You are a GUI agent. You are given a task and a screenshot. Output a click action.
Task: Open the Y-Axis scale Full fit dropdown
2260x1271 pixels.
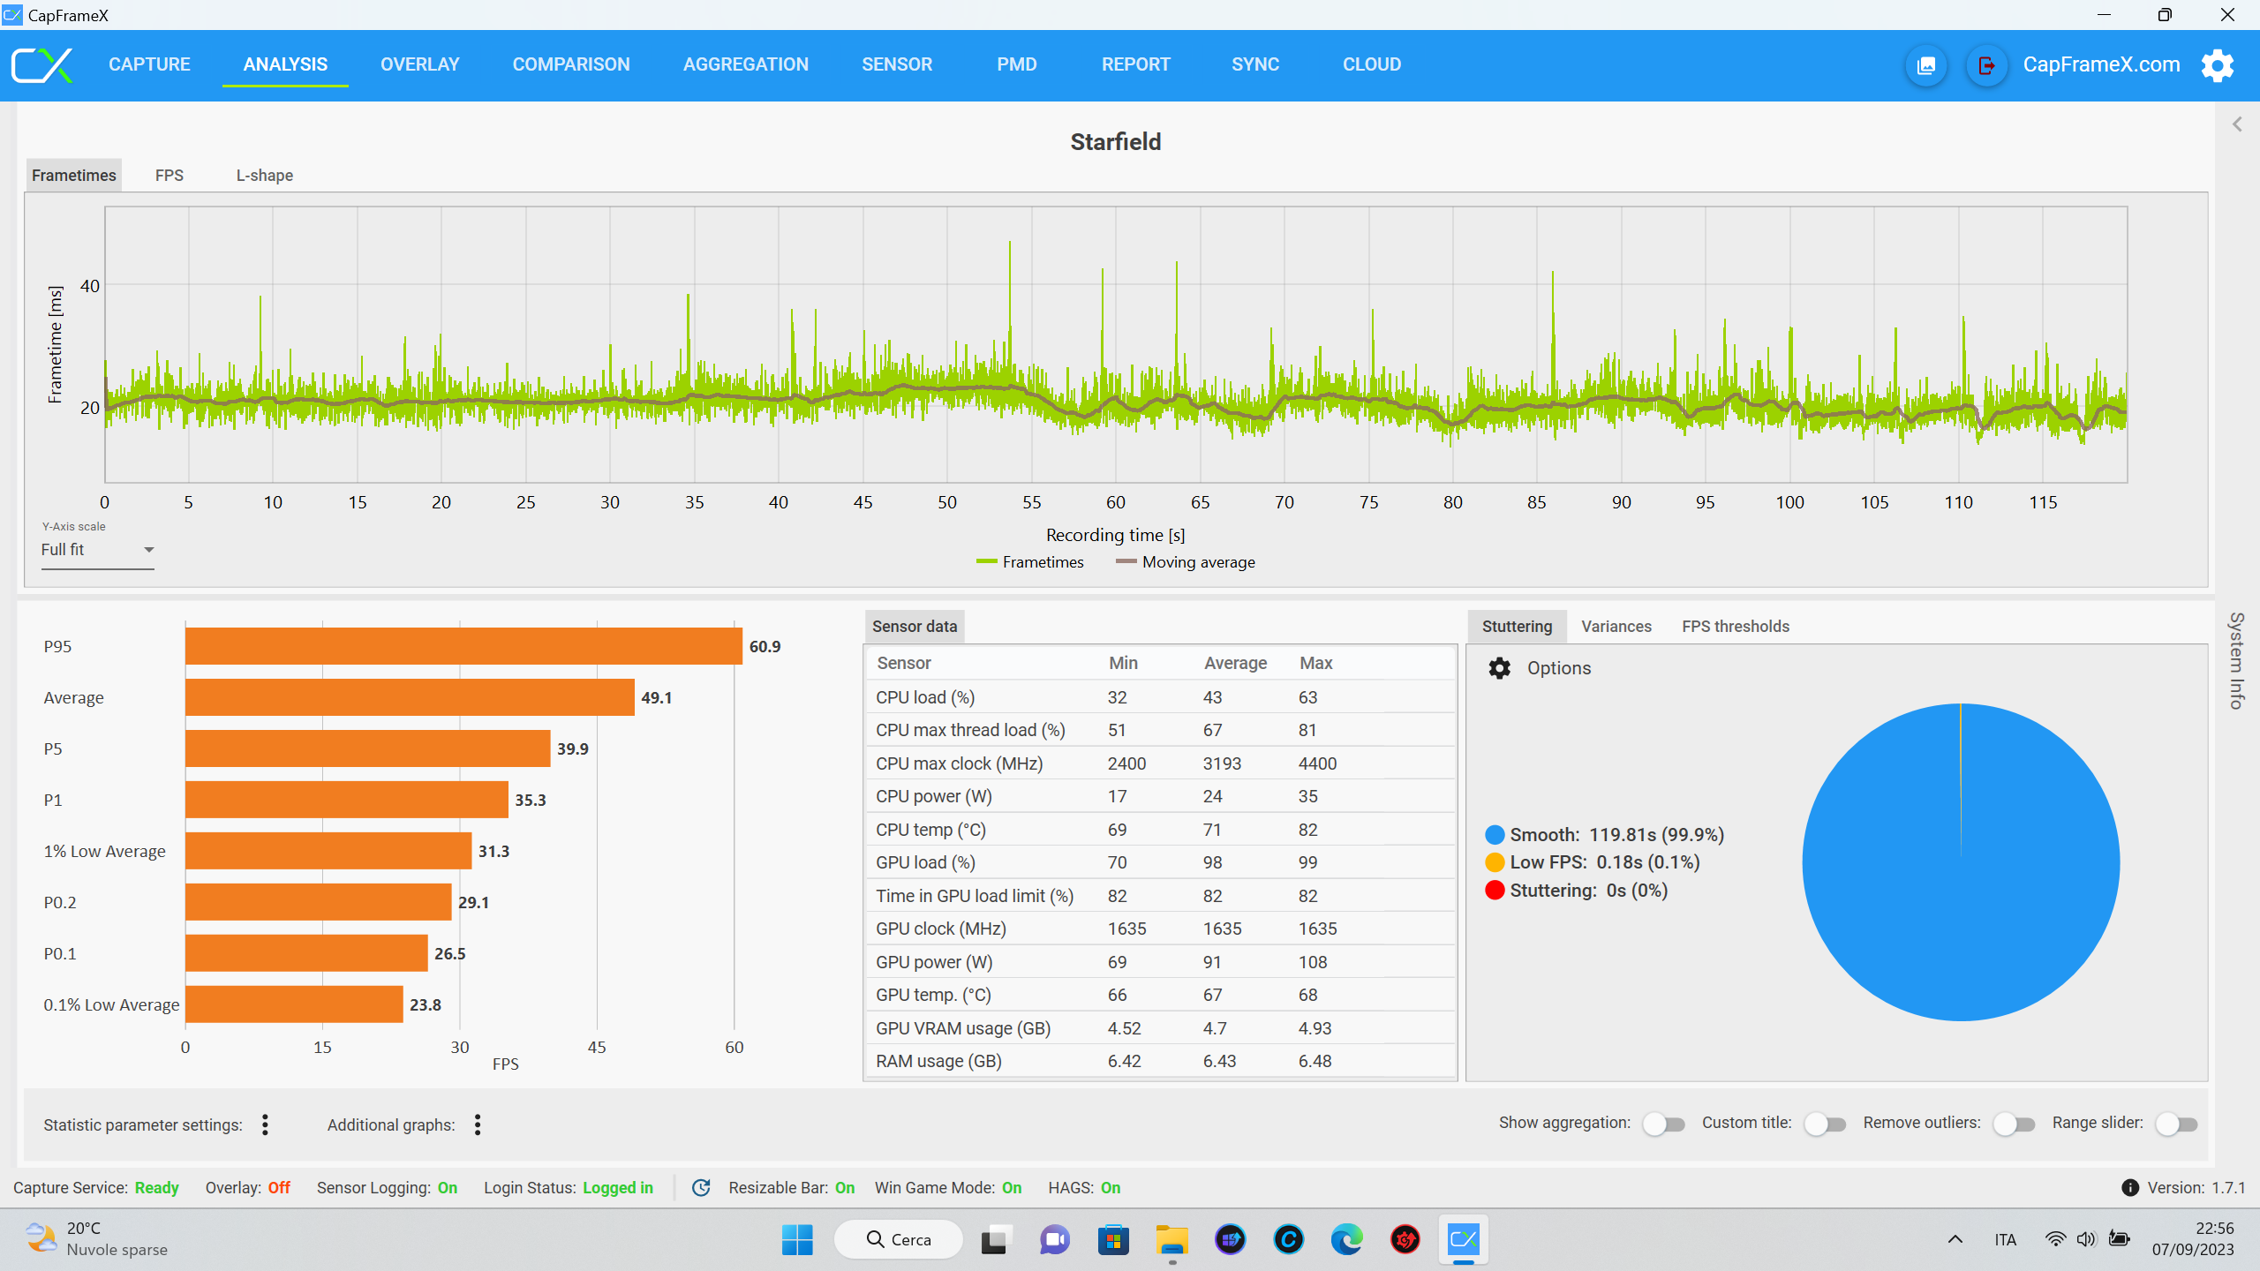pyautogui.click(x=98, y=550)
